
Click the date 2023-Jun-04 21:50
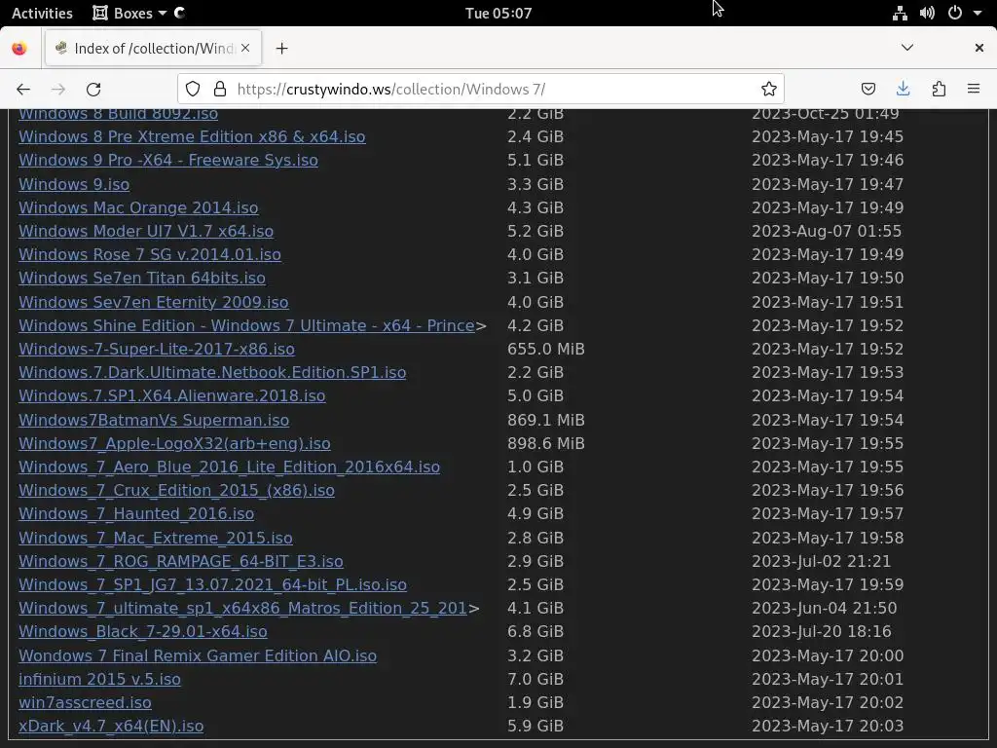click(824, 608)
